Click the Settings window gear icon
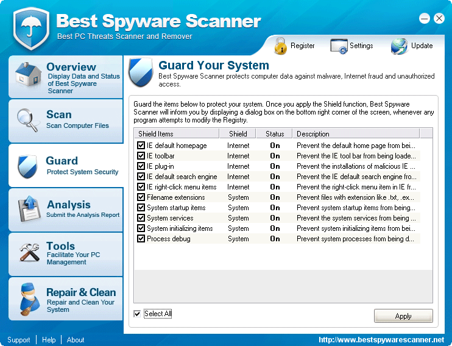The width and height of the screenshot is (452, 346). [339, 46]
